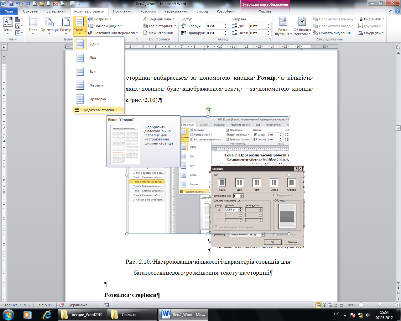Click the Поля margins button
Image resolution: width=401 pixels, height=321 pixels.
[x=33, y=26]
